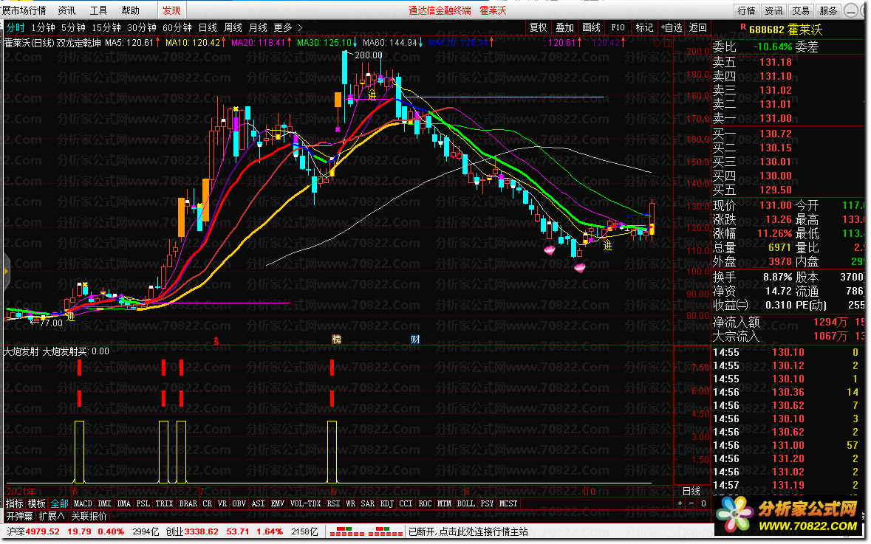The width and height of the screenshot is (871, 544).
Task: Click the 标记 mark stock button
Action: [644, 28]
